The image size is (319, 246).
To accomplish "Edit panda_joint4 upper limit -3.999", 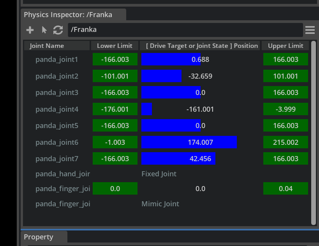I will coord(286,109).
